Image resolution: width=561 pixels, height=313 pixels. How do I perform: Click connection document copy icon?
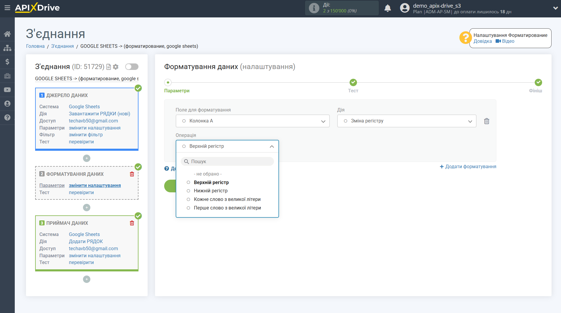coord(109,67)
